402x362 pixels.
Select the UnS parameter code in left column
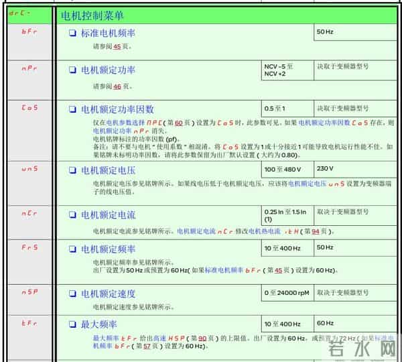coord(29,169)
